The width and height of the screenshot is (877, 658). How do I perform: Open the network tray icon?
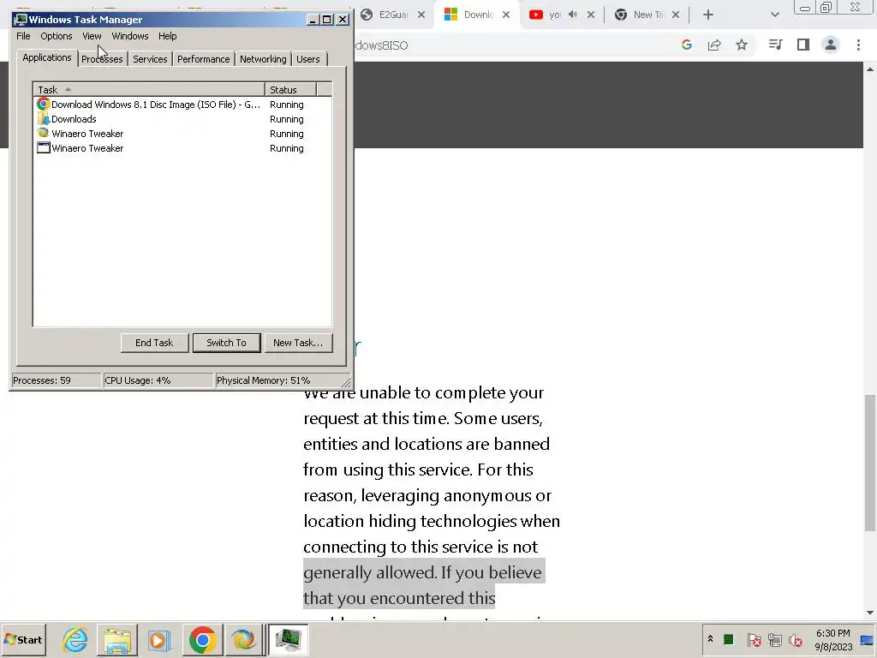[x=774, y=639]
